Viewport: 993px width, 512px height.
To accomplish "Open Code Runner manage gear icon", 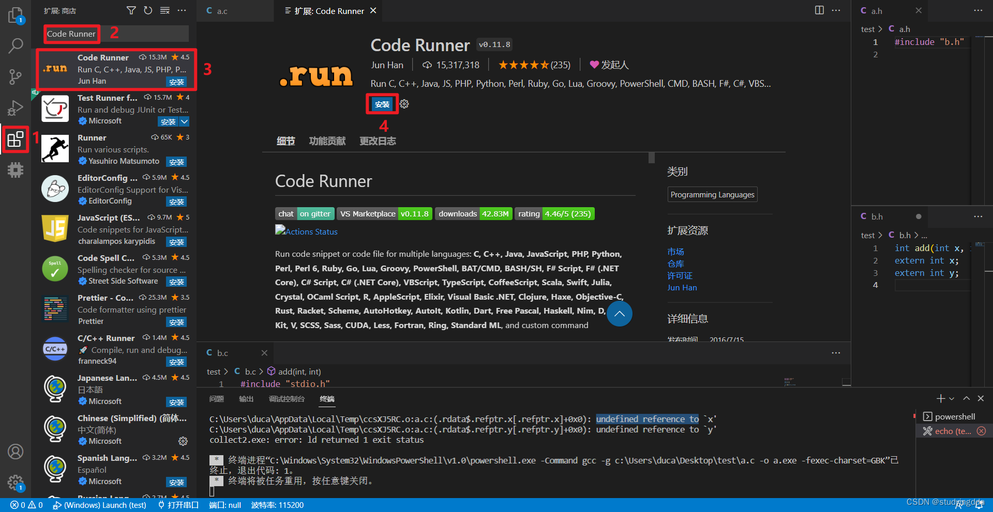I will coord(404,104).
